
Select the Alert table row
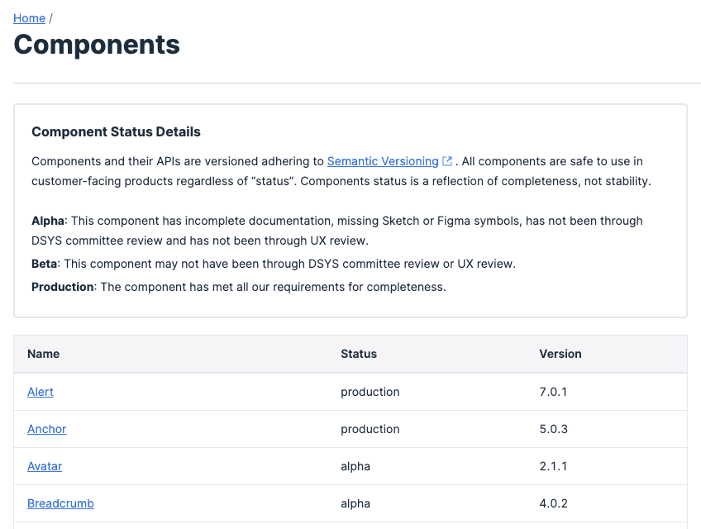click(248, 392)
